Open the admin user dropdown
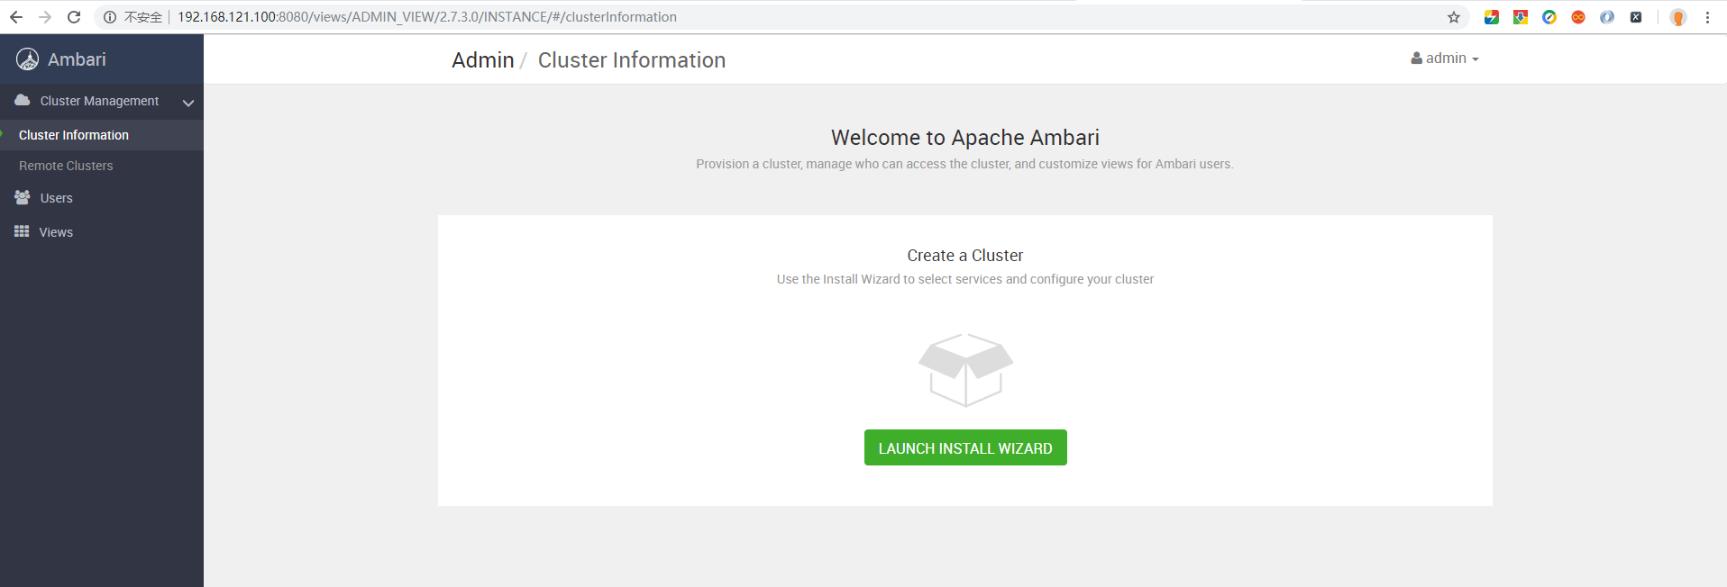 tap(1445, 59)
